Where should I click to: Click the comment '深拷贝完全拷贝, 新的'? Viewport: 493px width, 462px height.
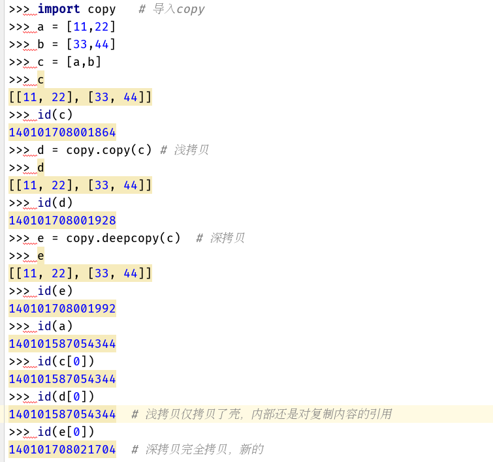click(x=204, y=449)
